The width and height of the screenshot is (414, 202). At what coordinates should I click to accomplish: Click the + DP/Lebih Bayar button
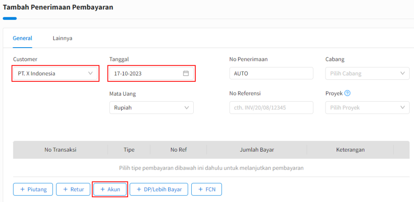click(158, 190)
